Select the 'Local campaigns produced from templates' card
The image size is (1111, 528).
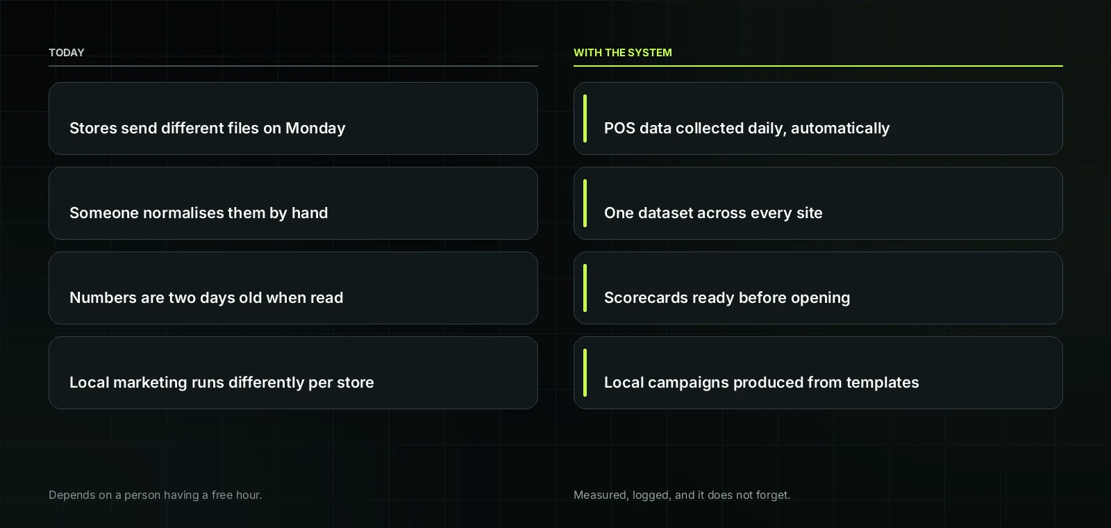[818, 373]
